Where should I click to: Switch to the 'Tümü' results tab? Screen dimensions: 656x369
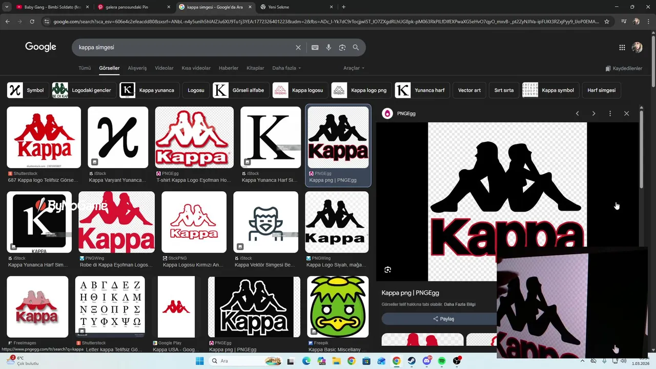[x=85, y=68]
